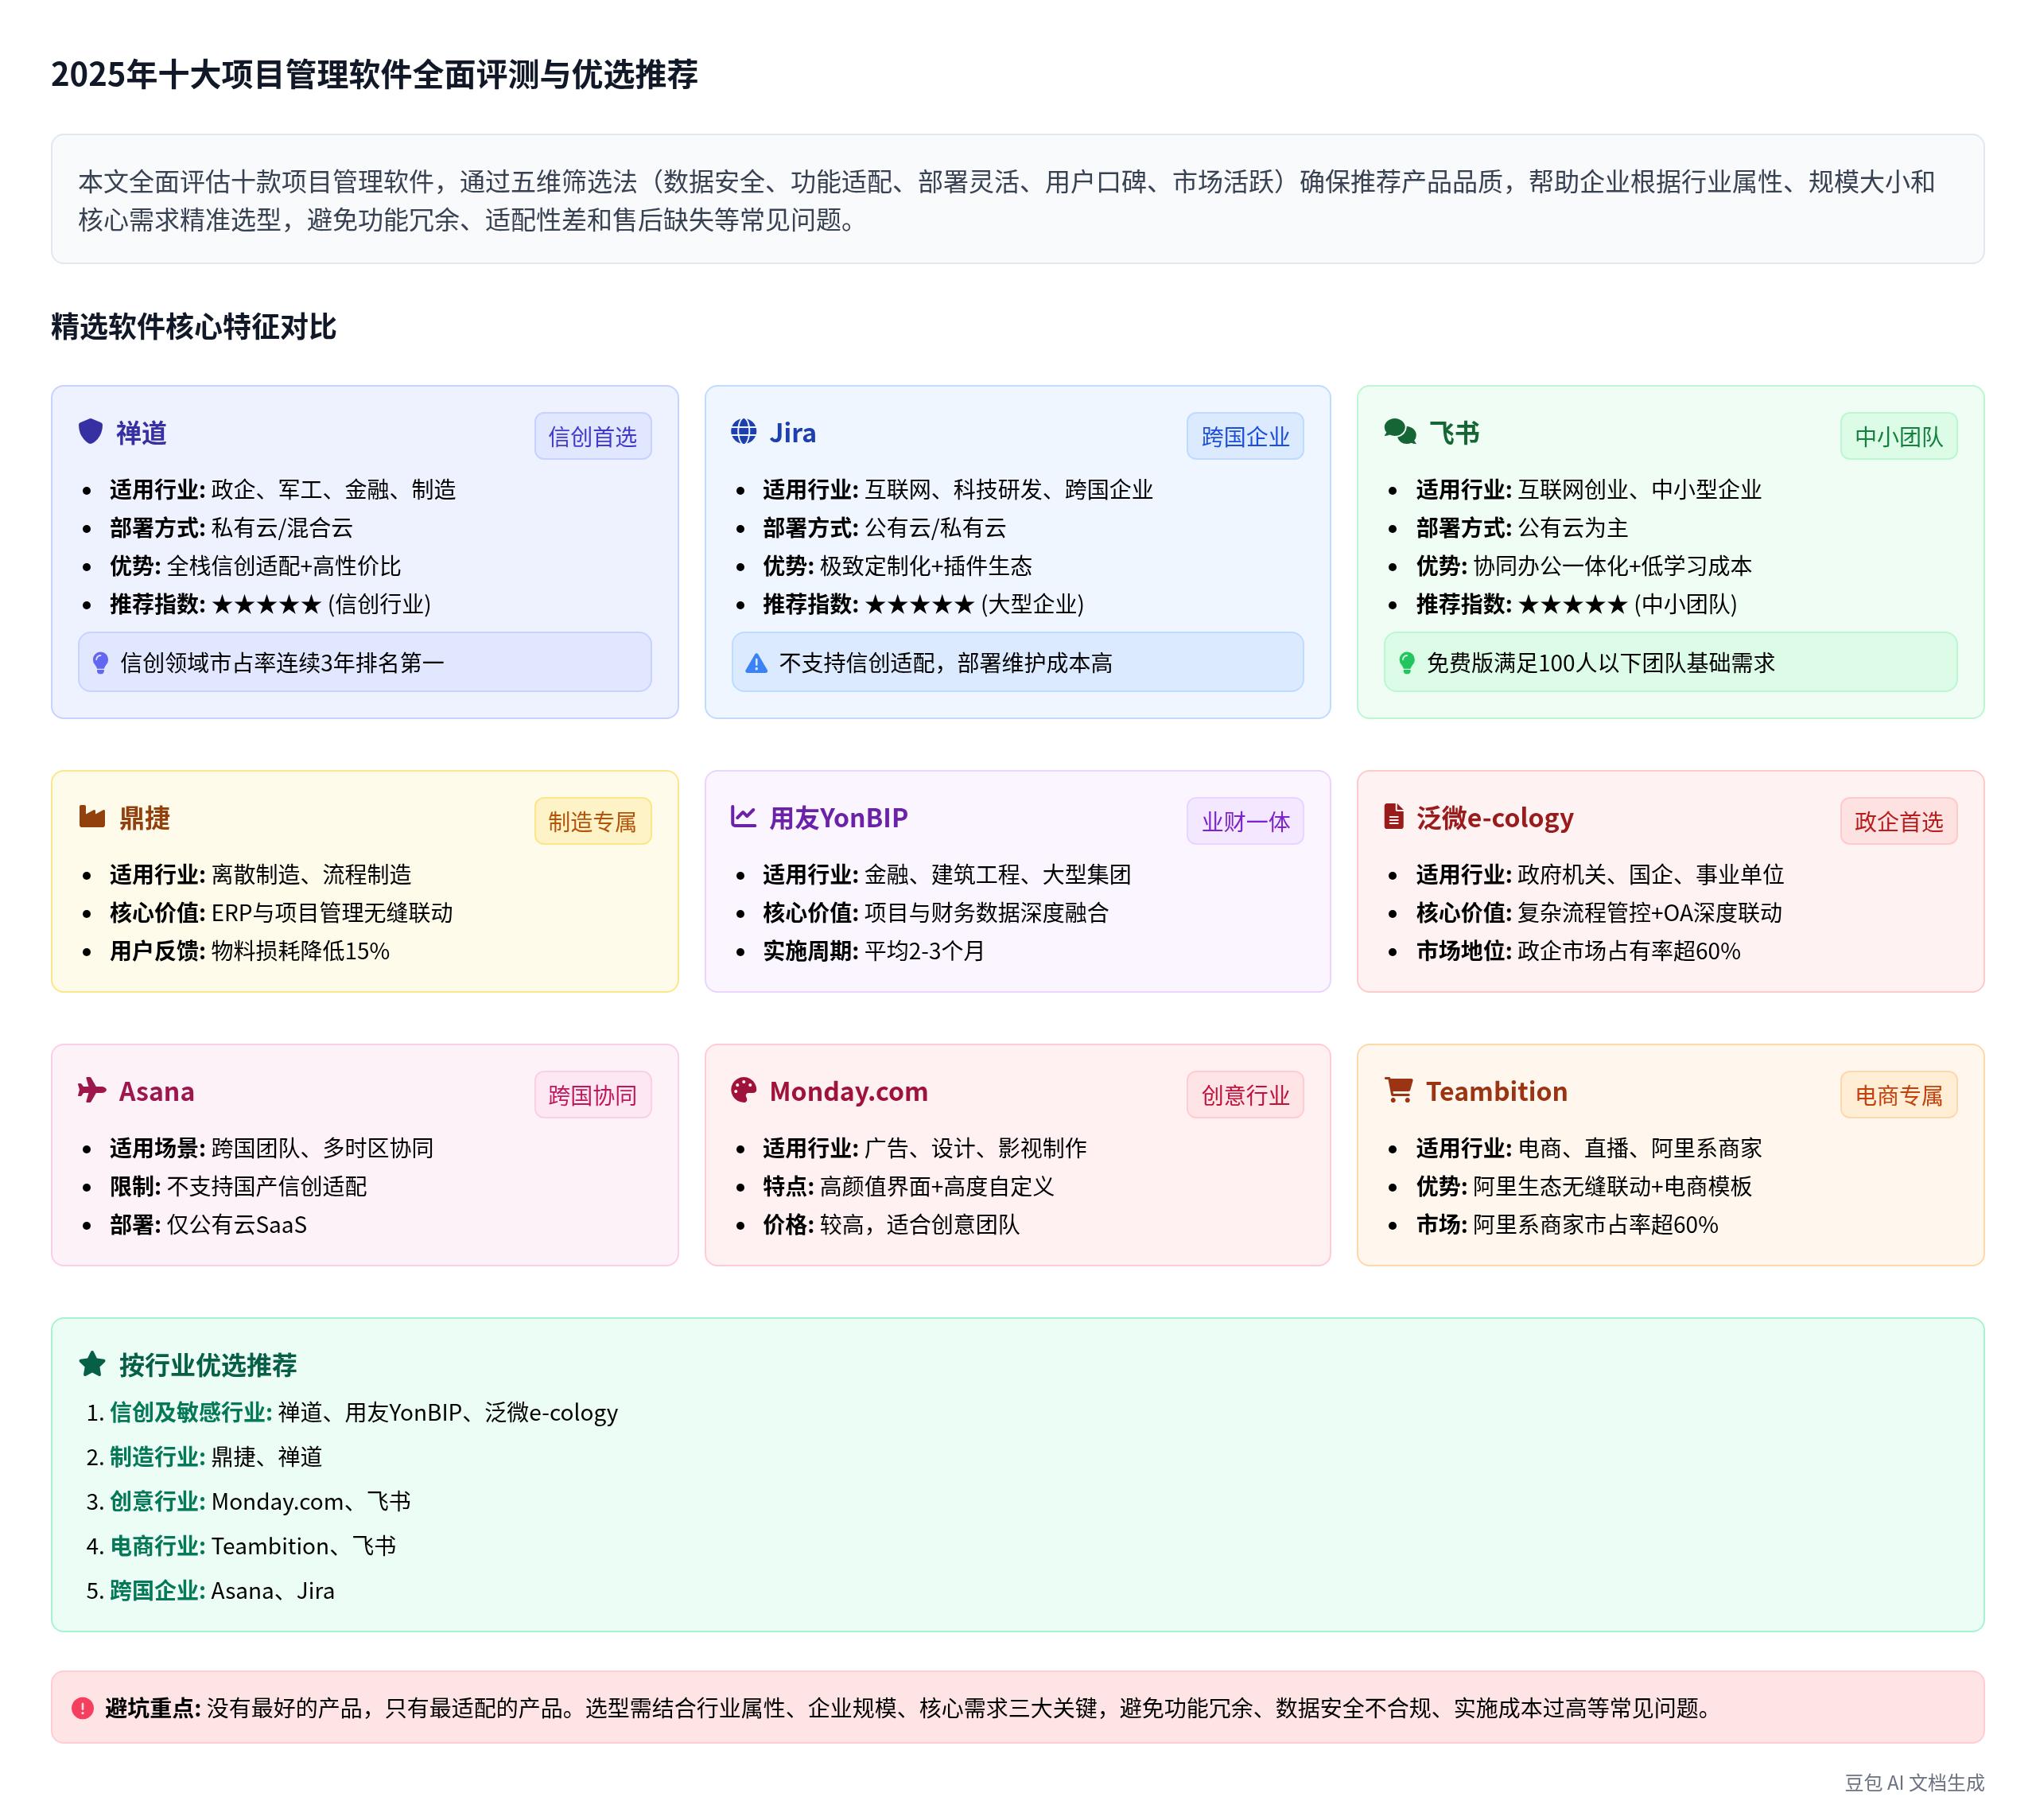Select the 信创首选 badge on 禅道 card
This screenshot has height=1820, width=2036.
point(594,437)
